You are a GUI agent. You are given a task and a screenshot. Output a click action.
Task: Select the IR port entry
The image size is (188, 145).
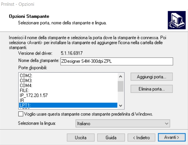pyautogui.click(x=22, y=100)
